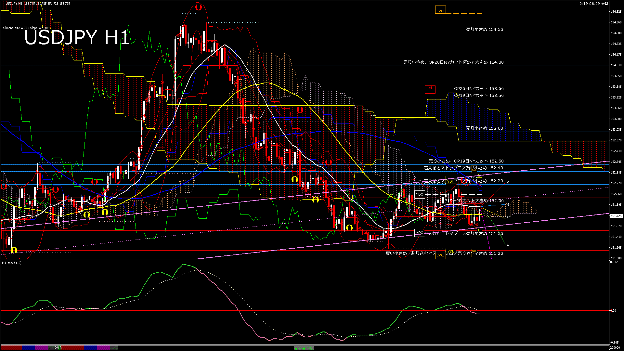The width and height of the screenshot is (624, 351).
Task: Select the LWL last-week-low label
Action: coord(440,255)
